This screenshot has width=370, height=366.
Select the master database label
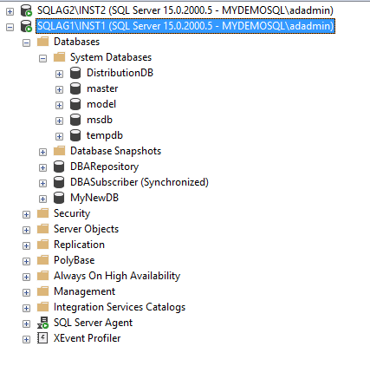coord(102,88)
